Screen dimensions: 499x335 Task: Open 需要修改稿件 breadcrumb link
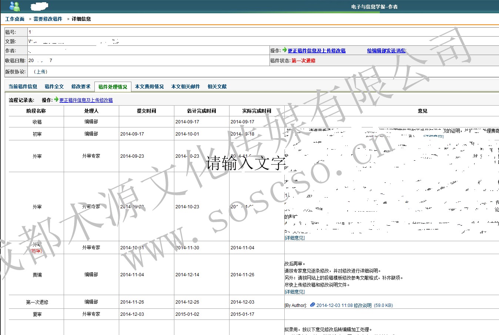click(48, 19)
